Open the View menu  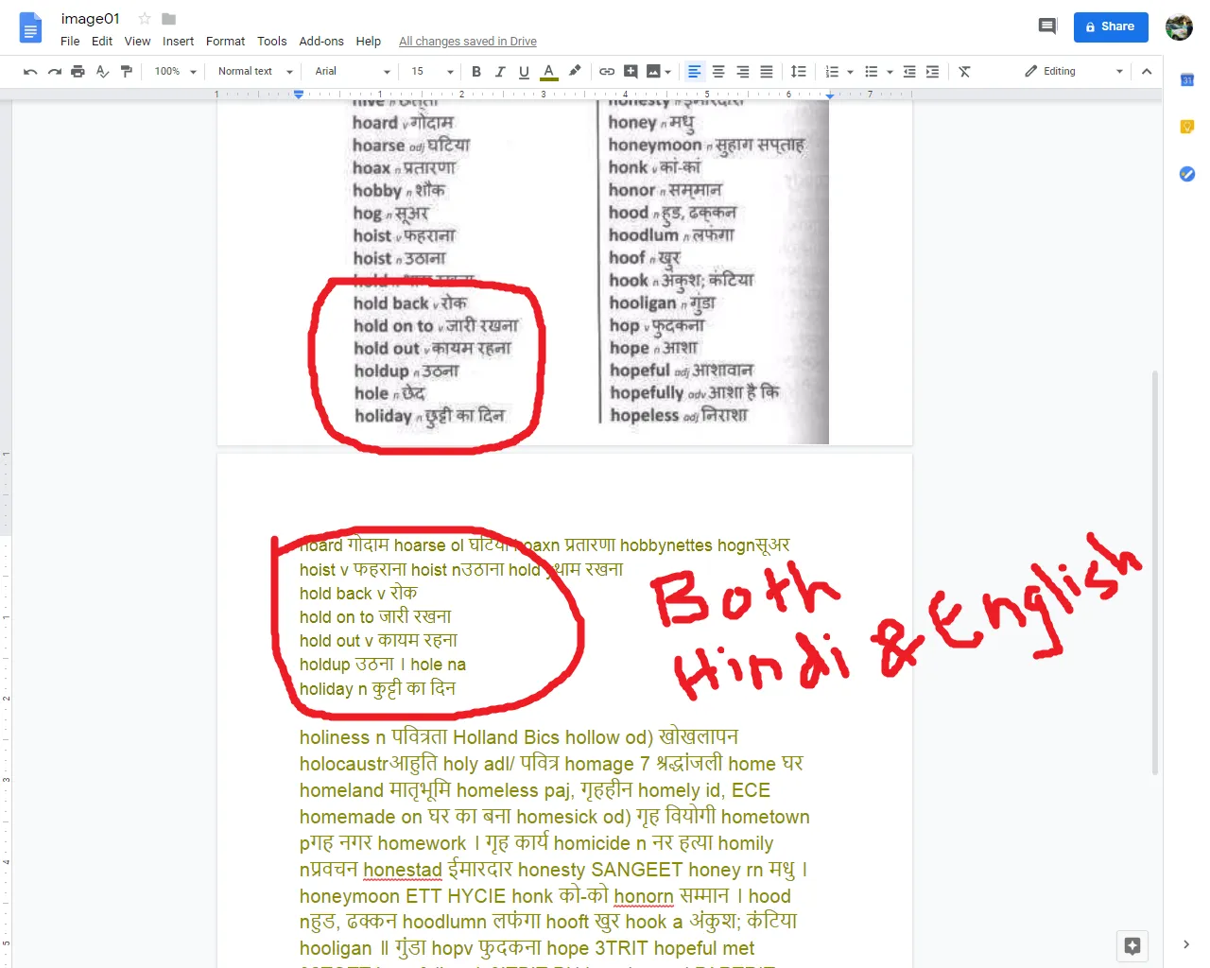coord(138,42)
